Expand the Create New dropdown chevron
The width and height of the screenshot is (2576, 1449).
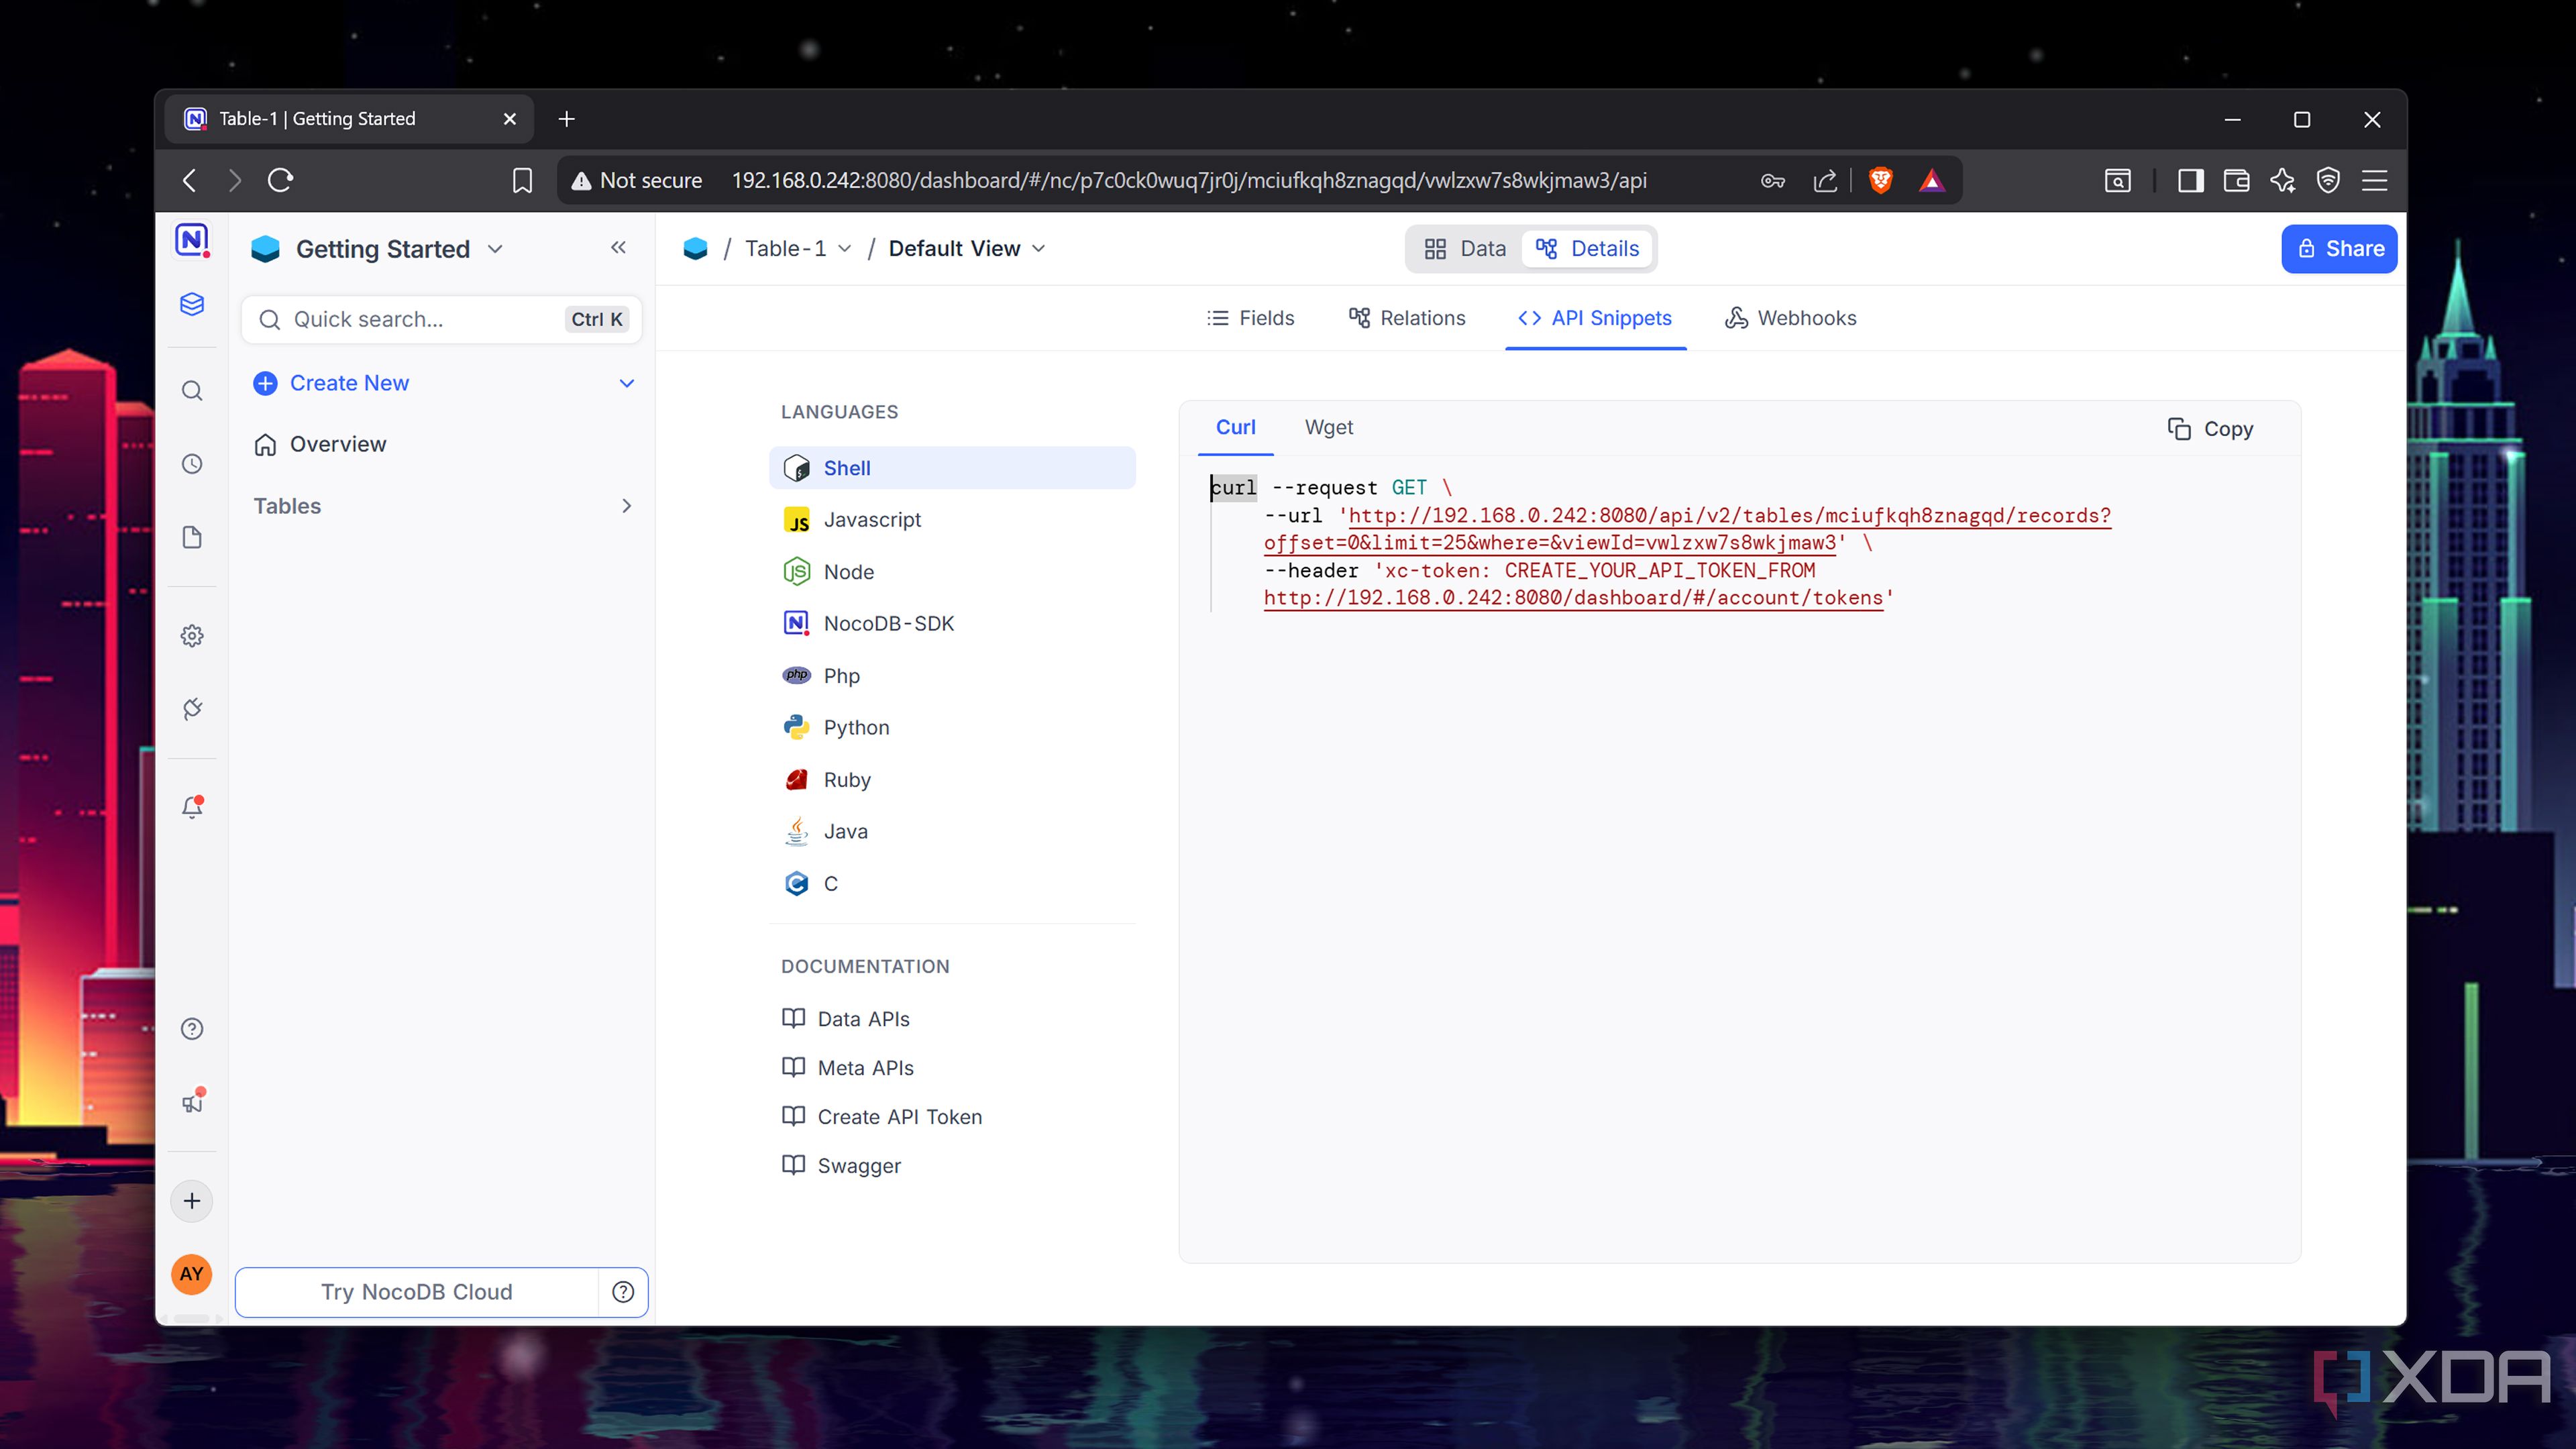(x=627, y=383)
